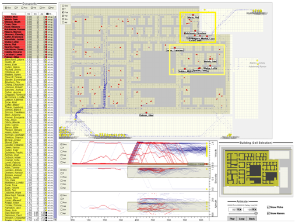Expand the Marin, Phil occupant row
The width and height of the screenshot is (295, 222).
(x=3, y=44)
